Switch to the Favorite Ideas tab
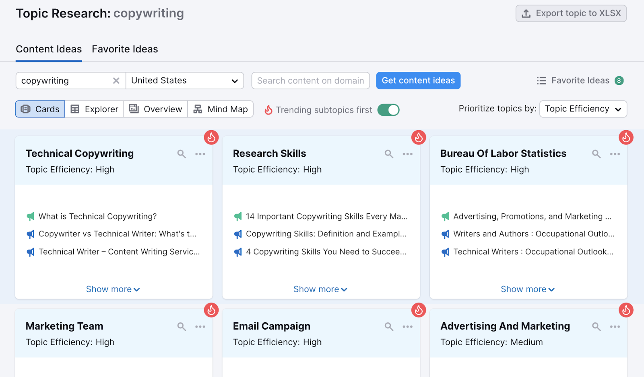 [x=125, y=49]
